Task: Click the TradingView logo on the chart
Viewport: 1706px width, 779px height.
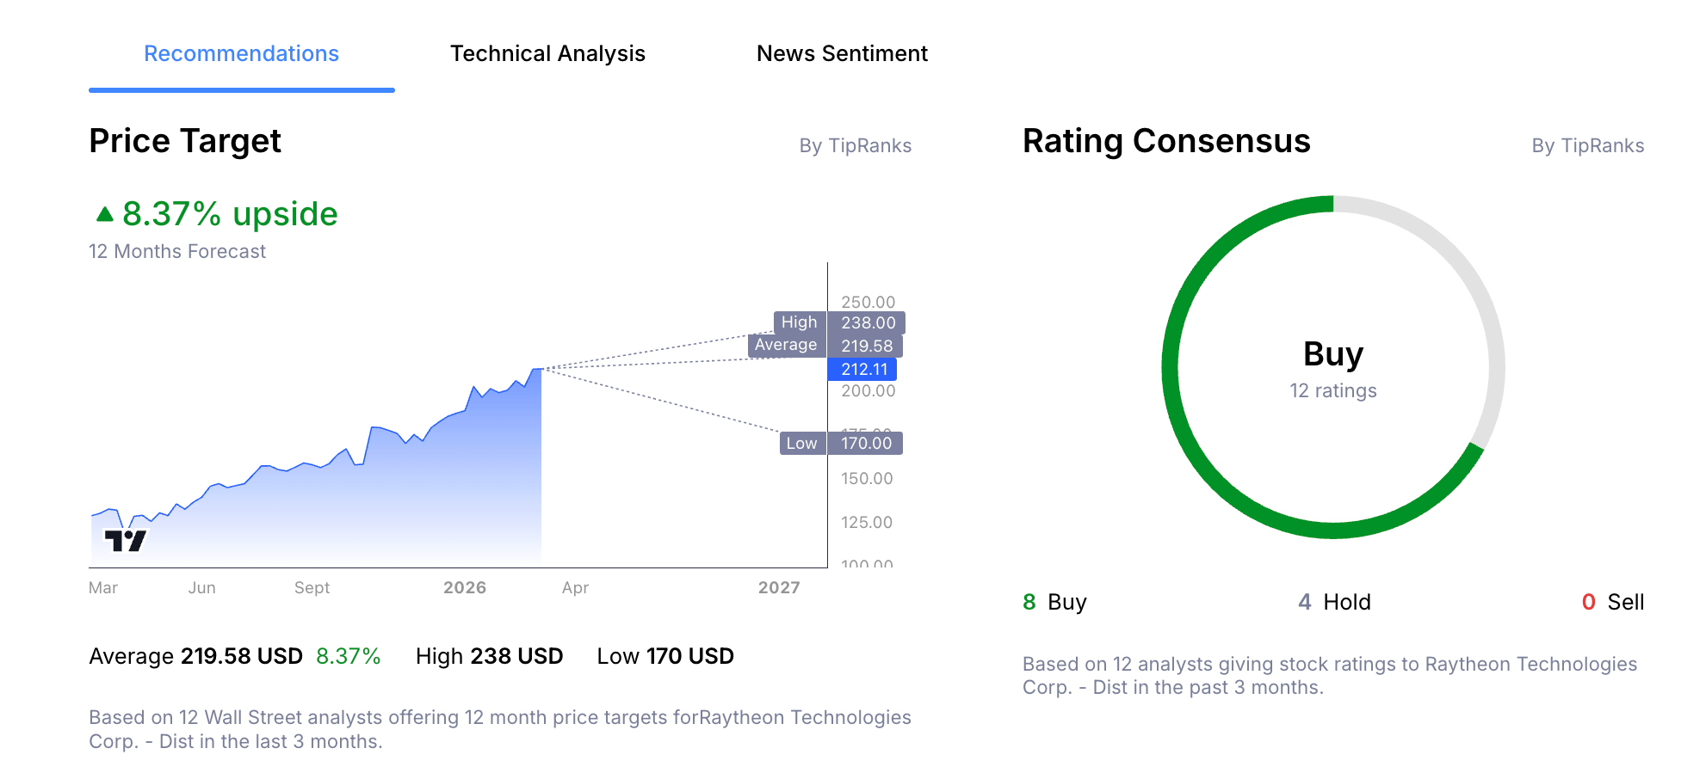Action: (127, 540)
